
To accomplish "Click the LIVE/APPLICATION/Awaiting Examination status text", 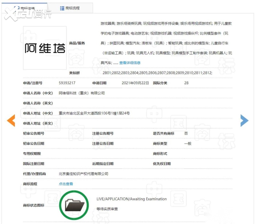I will point(132,199).
